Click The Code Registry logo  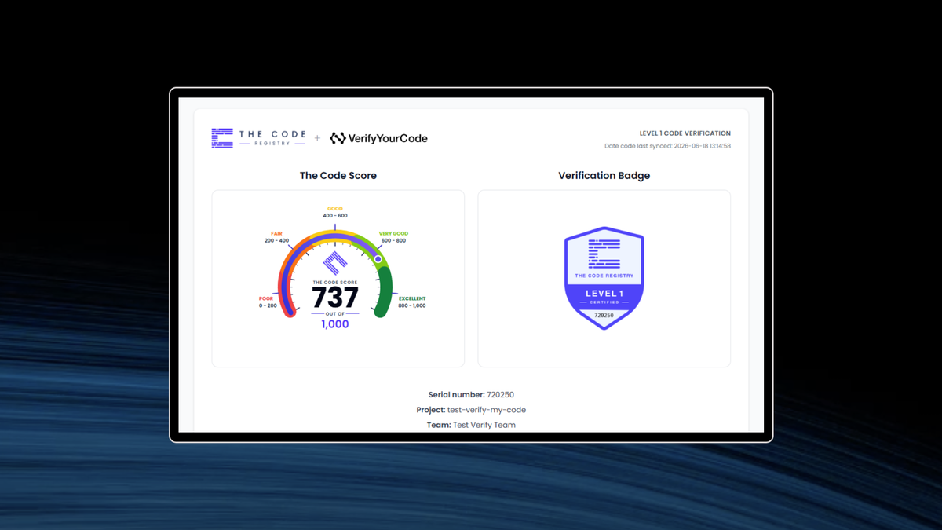258,138
